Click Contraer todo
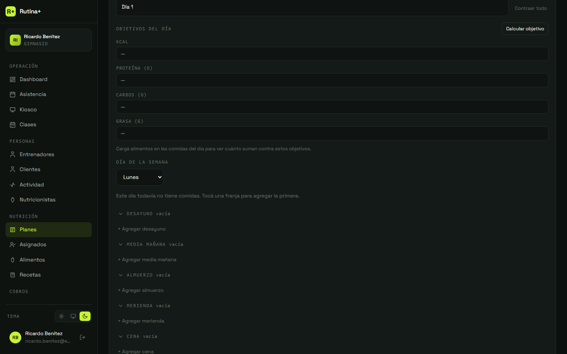 [x=530, y=8]
